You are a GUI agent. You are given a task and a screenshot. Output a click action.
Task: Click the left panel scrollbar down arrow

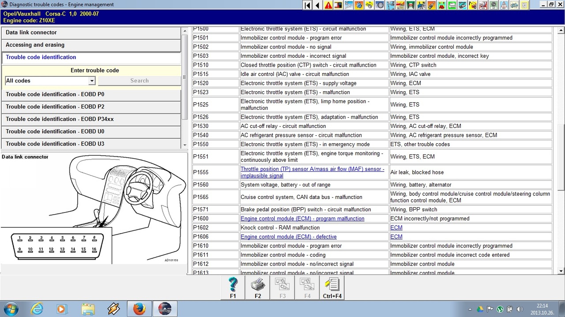coord(185,145)
